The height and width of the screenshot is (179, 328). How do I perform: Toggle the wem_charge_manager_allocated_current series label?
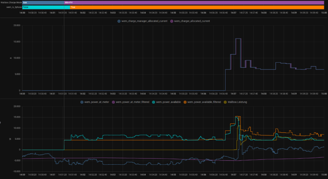pyautogui.click(x=144, y=21)
